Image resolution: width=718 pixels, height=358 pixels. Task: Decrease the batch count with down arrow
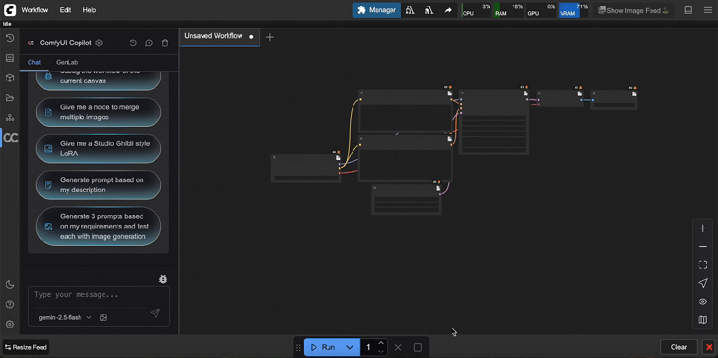pos(381,351)
